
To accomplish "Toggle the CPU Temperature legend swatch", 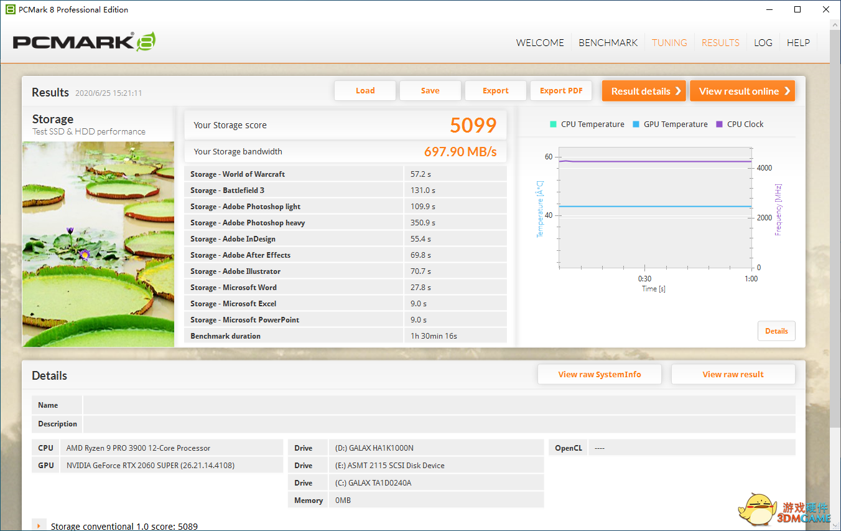I will pos(553,124).
